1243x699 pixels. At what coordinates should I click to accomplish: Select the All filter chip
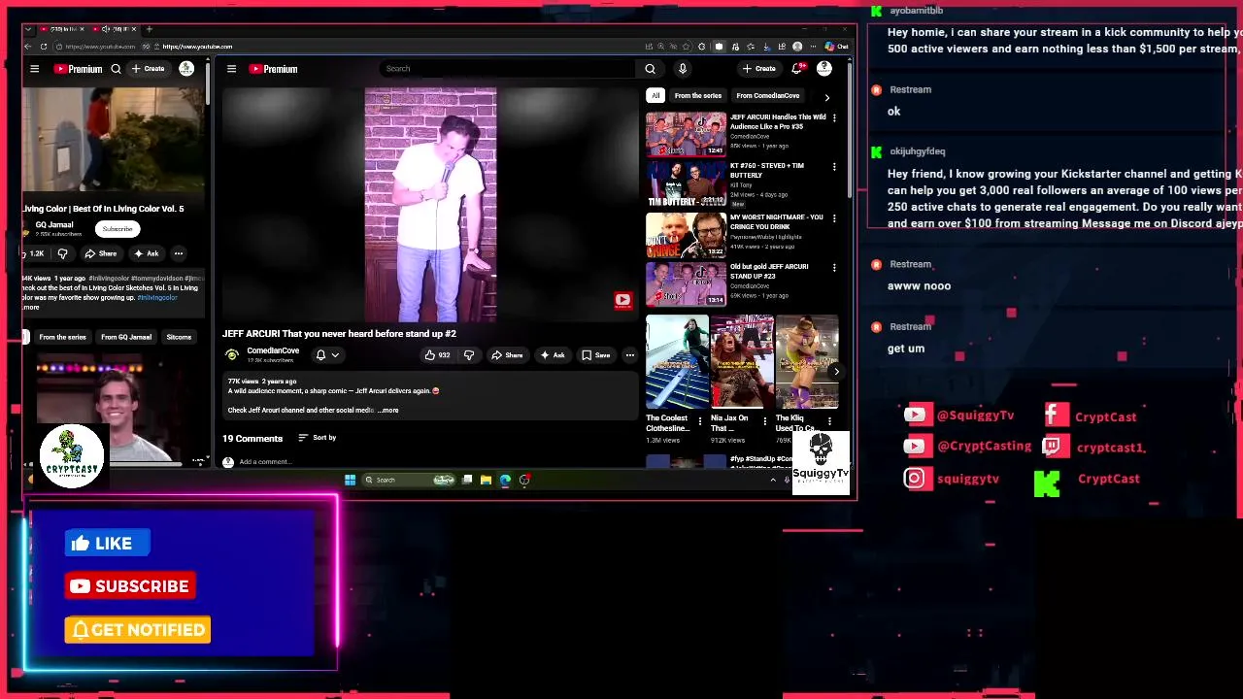[655, 96]
